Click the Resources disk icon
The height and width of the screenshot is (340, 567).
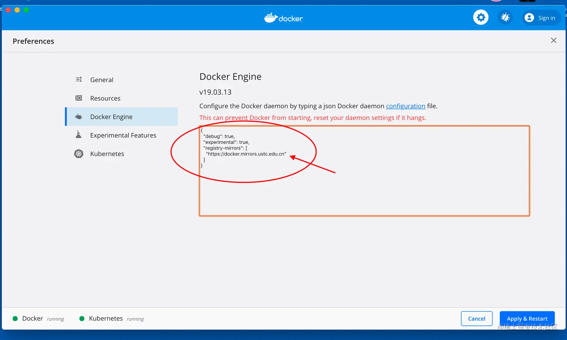79,98
